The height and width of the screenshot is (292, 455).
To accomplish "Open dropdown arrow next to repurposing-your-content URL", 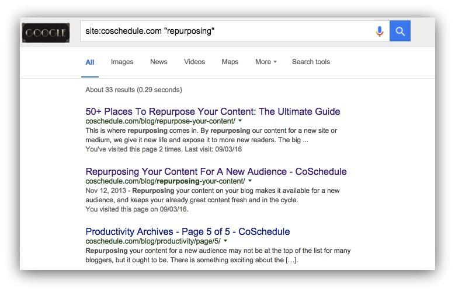I will point(250,181).
